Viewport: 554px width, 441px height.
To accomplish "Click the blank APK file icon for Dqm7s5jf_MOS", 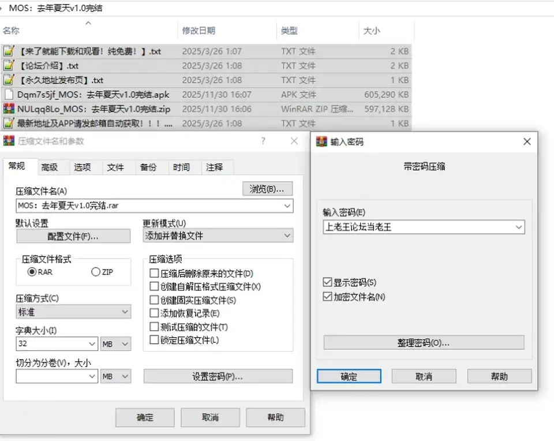I will 9,94.
